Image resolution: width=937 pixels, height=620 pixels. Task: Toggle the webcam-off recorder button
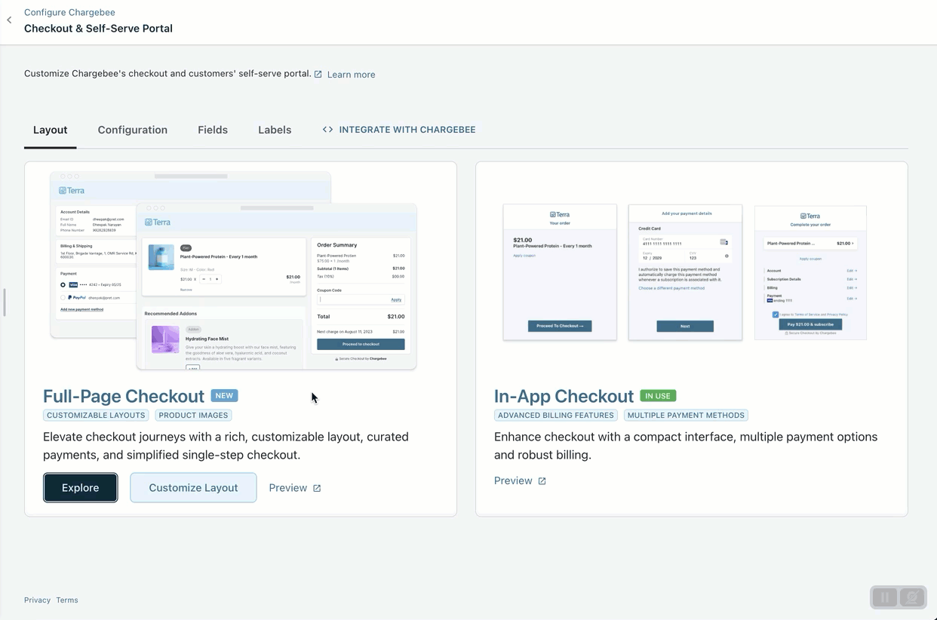(x=912, y=597)
